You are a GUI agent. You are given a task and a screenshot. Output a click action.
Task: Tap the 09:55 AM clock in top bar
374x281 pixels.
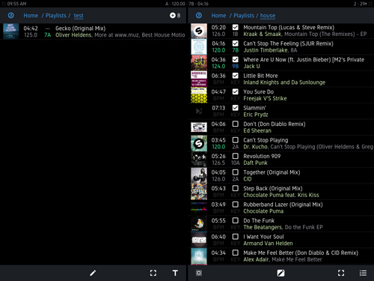[x=16, y=4]
